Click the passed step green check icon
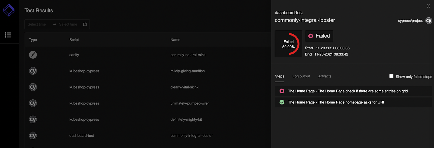 282,102
